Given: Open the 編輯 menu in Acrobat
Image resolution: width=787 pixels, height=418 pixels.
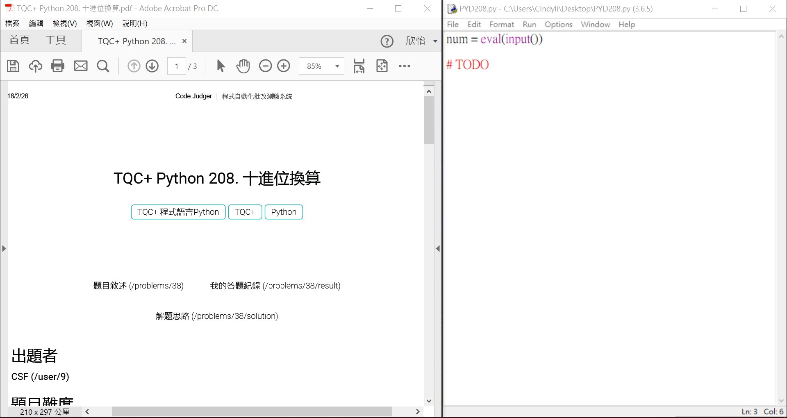Looking at the screenshot, I should pyautogui.click(x=36, y=23).
